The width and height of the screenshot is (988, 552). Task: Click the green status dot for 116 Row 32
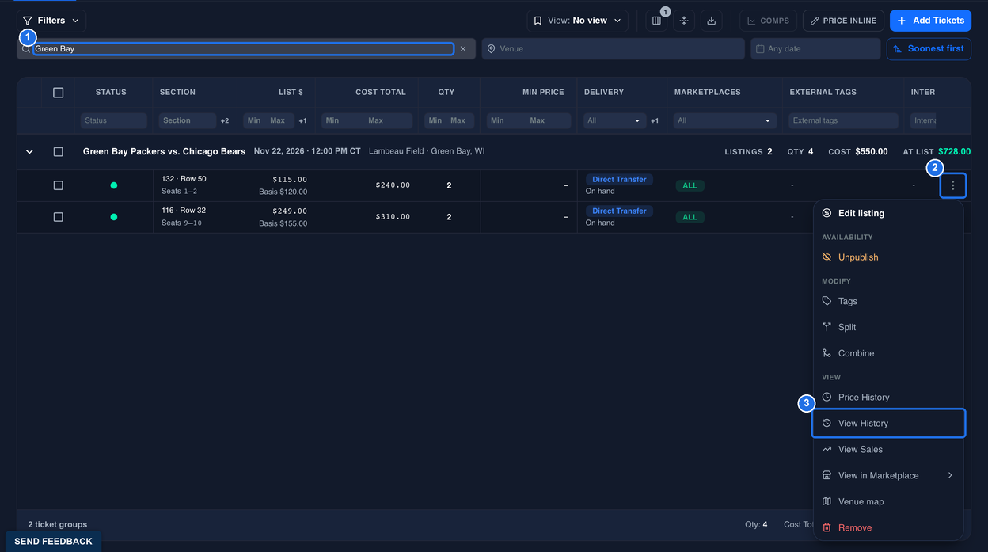(114, 217)
